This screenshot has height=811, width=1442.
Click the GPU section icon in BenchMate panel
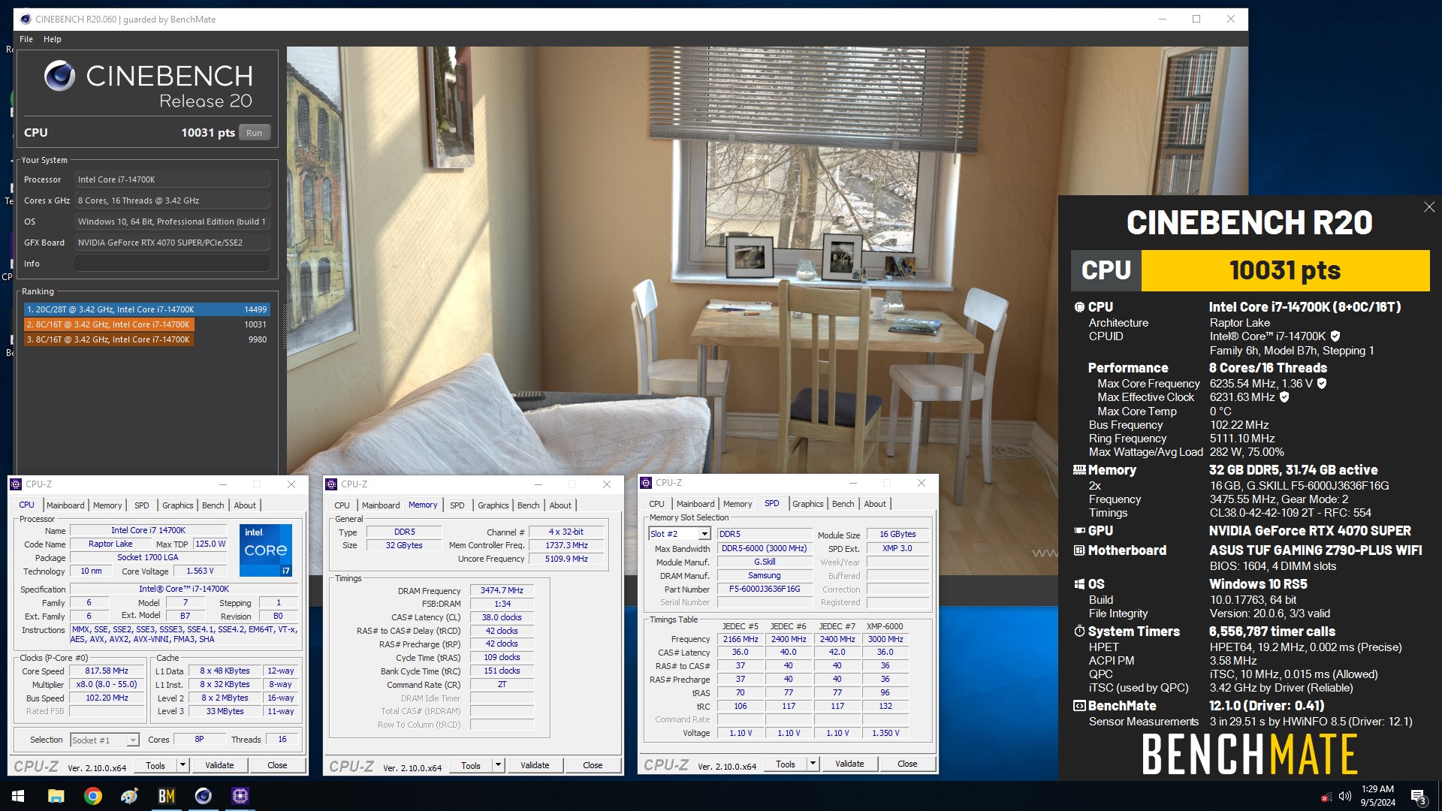tap(1079, 531)
